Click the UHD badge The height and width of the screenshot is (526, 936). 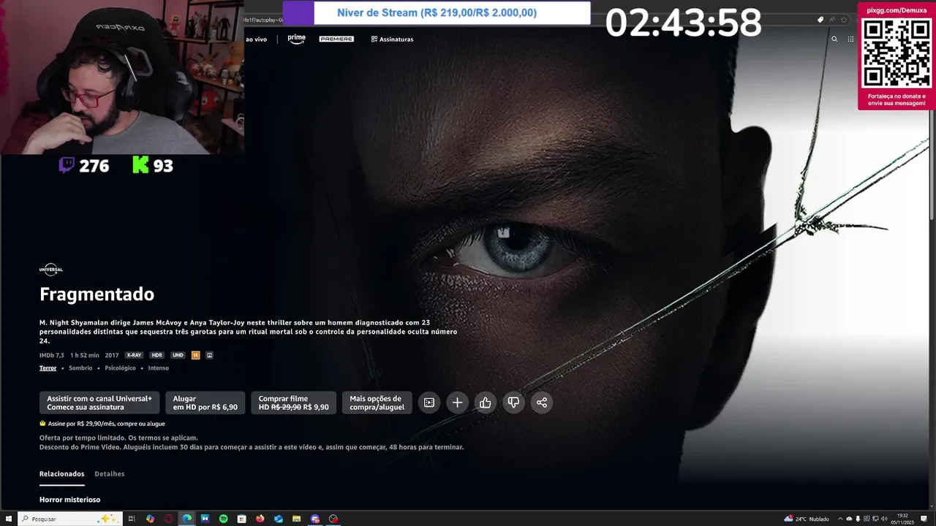[178, 355]
